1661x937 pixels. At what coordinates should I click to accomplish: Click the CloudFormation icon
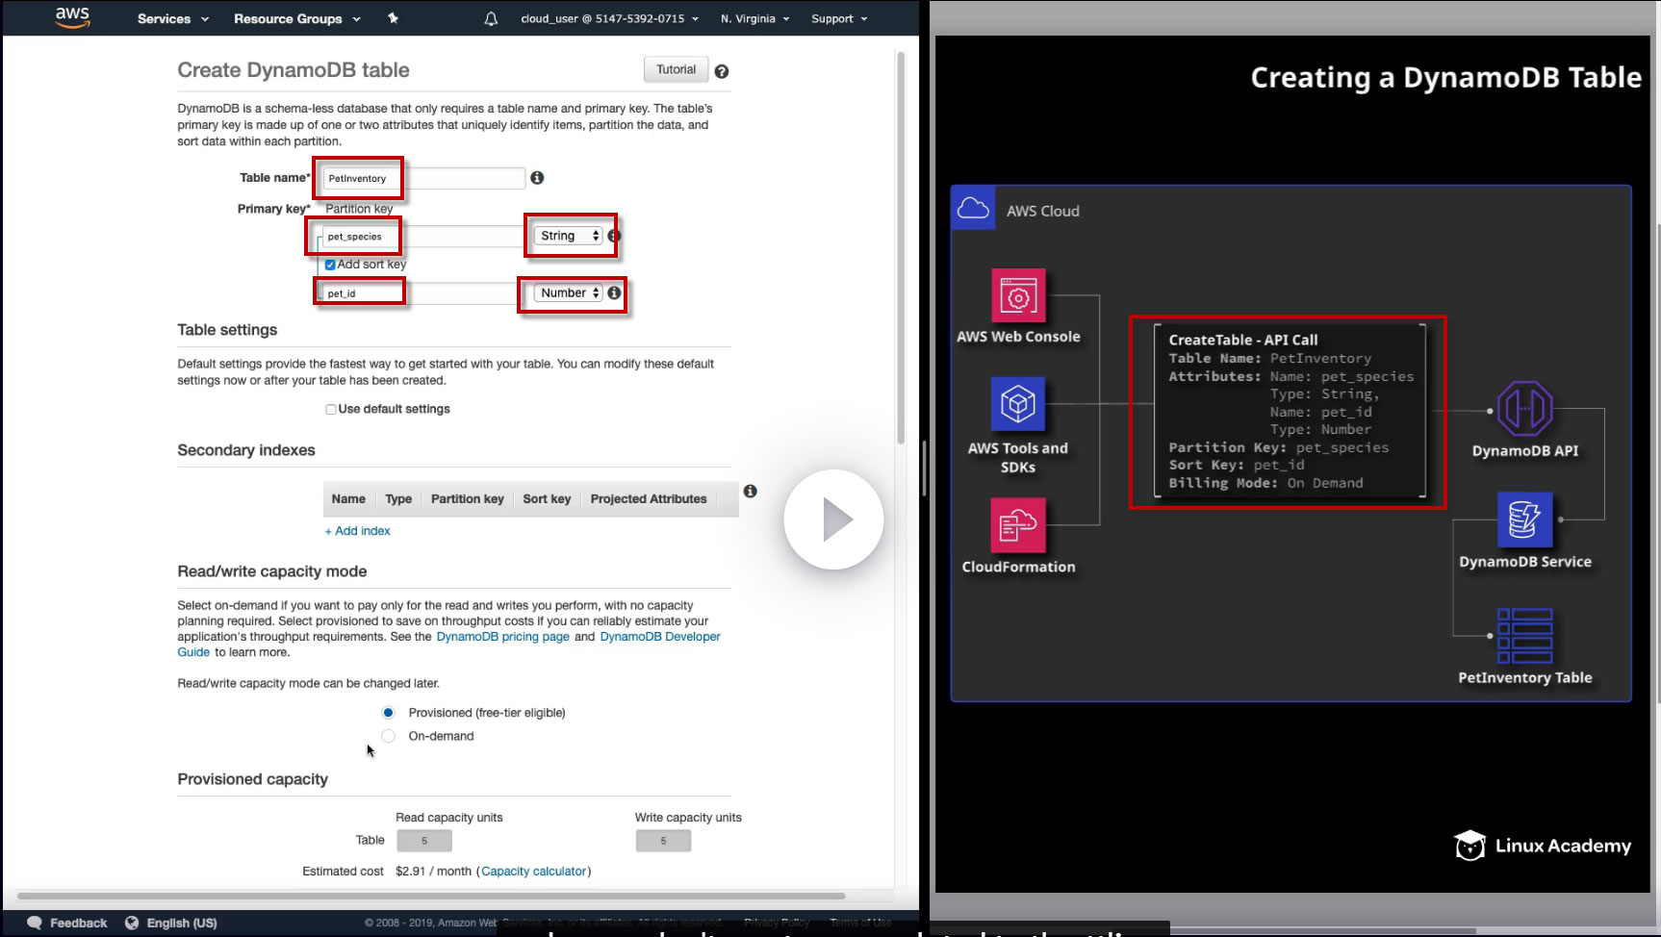pos(1017,525)
